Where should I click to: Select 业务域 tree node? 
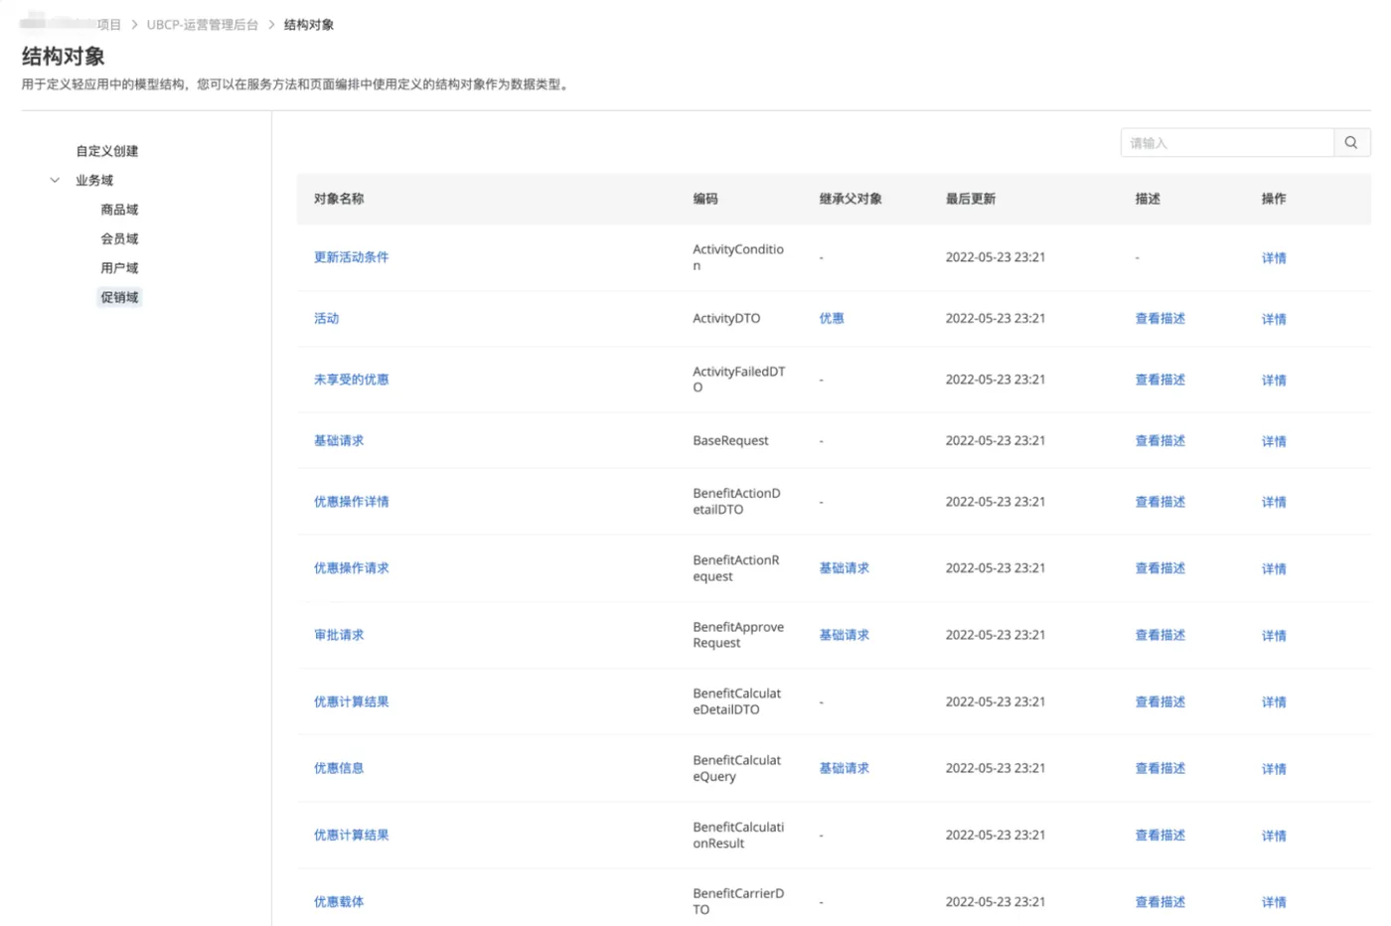coord(94,181)
